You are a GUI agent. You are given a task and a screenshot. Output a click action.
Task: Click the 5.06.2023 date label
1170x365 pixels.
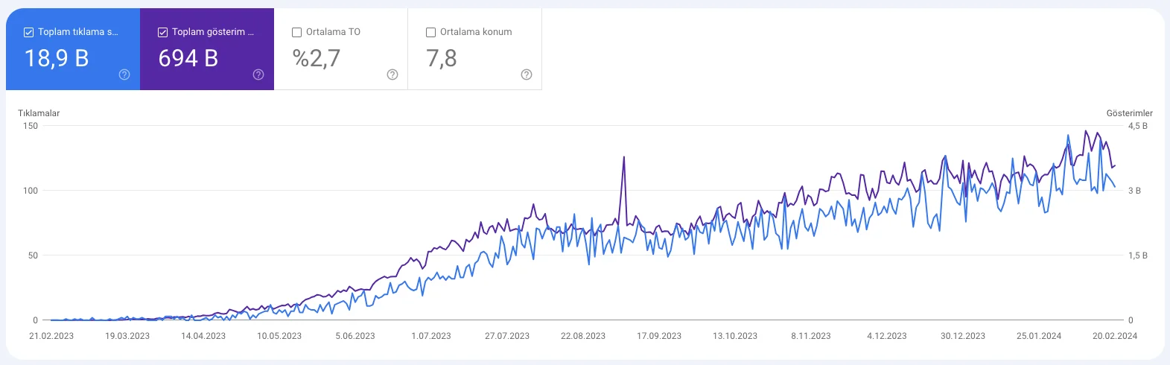pos(355,336)
